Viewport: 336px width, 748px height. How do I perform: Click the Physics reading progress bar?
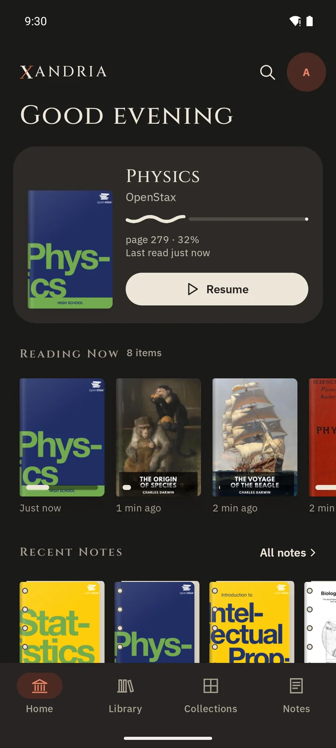pyautogui.click(x=217, y=219)
